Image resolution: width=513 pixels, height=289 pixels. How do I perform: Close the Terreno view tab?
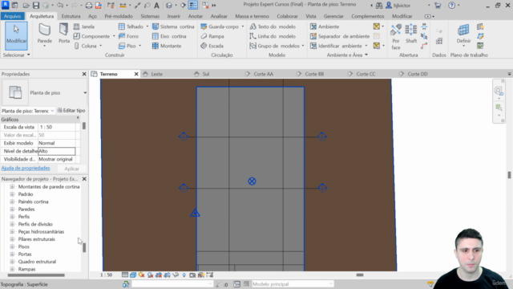[x=136, y=74]
